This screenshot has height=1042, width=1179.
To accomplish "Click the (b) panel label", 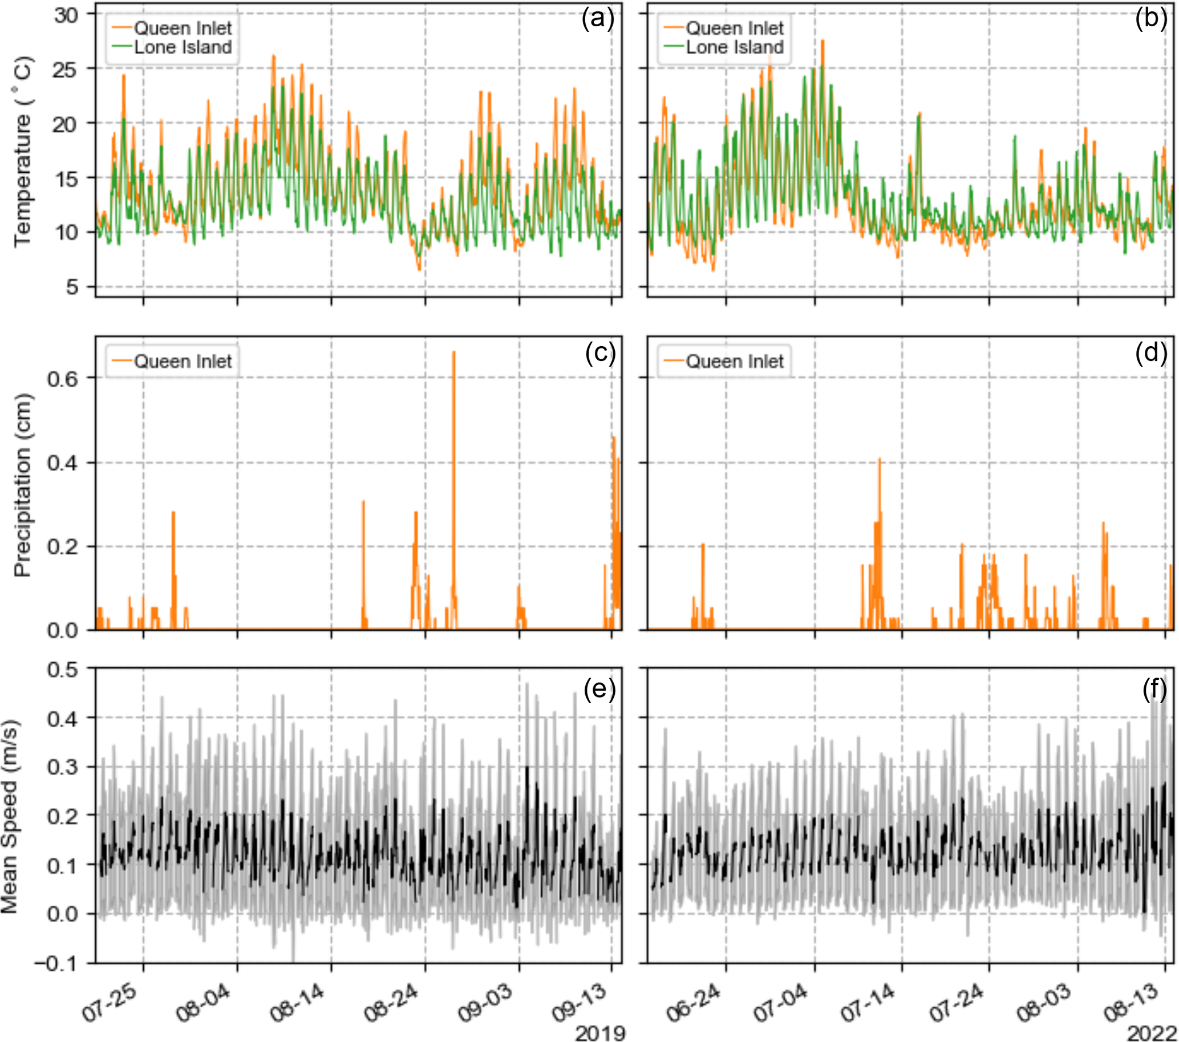I will [x=1150, y=18].
